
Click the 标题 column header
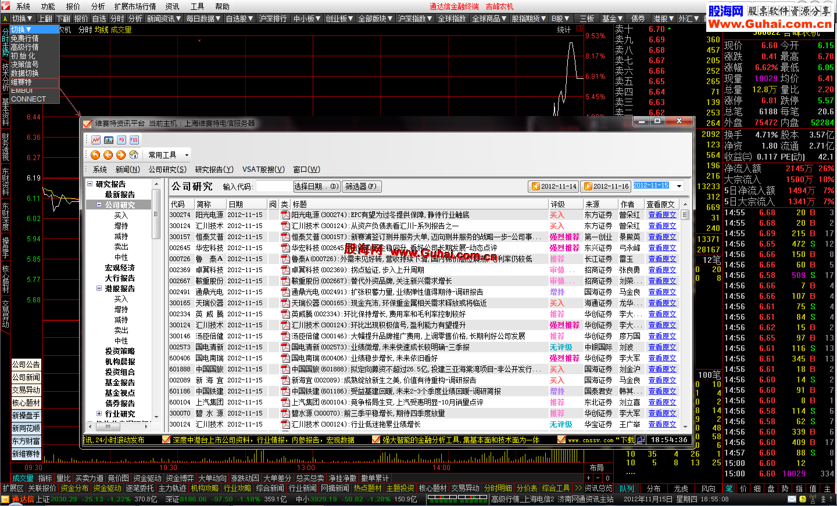[x=419, y=204]
